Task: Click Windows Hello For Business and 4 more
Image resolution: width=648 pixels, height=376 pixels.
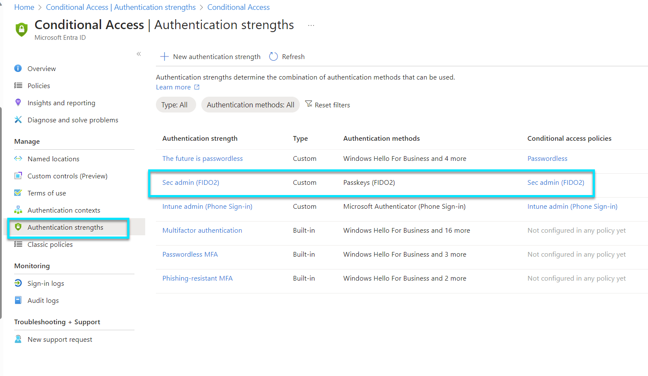Action: click(x=405, y=158)
